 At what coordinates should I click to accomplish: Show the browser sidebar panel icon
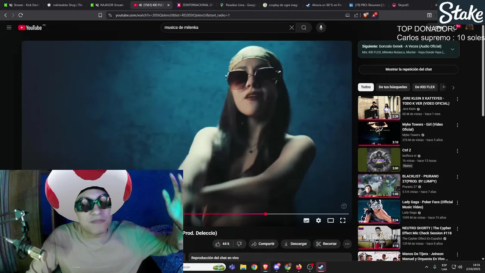click(x=429, y=15)
